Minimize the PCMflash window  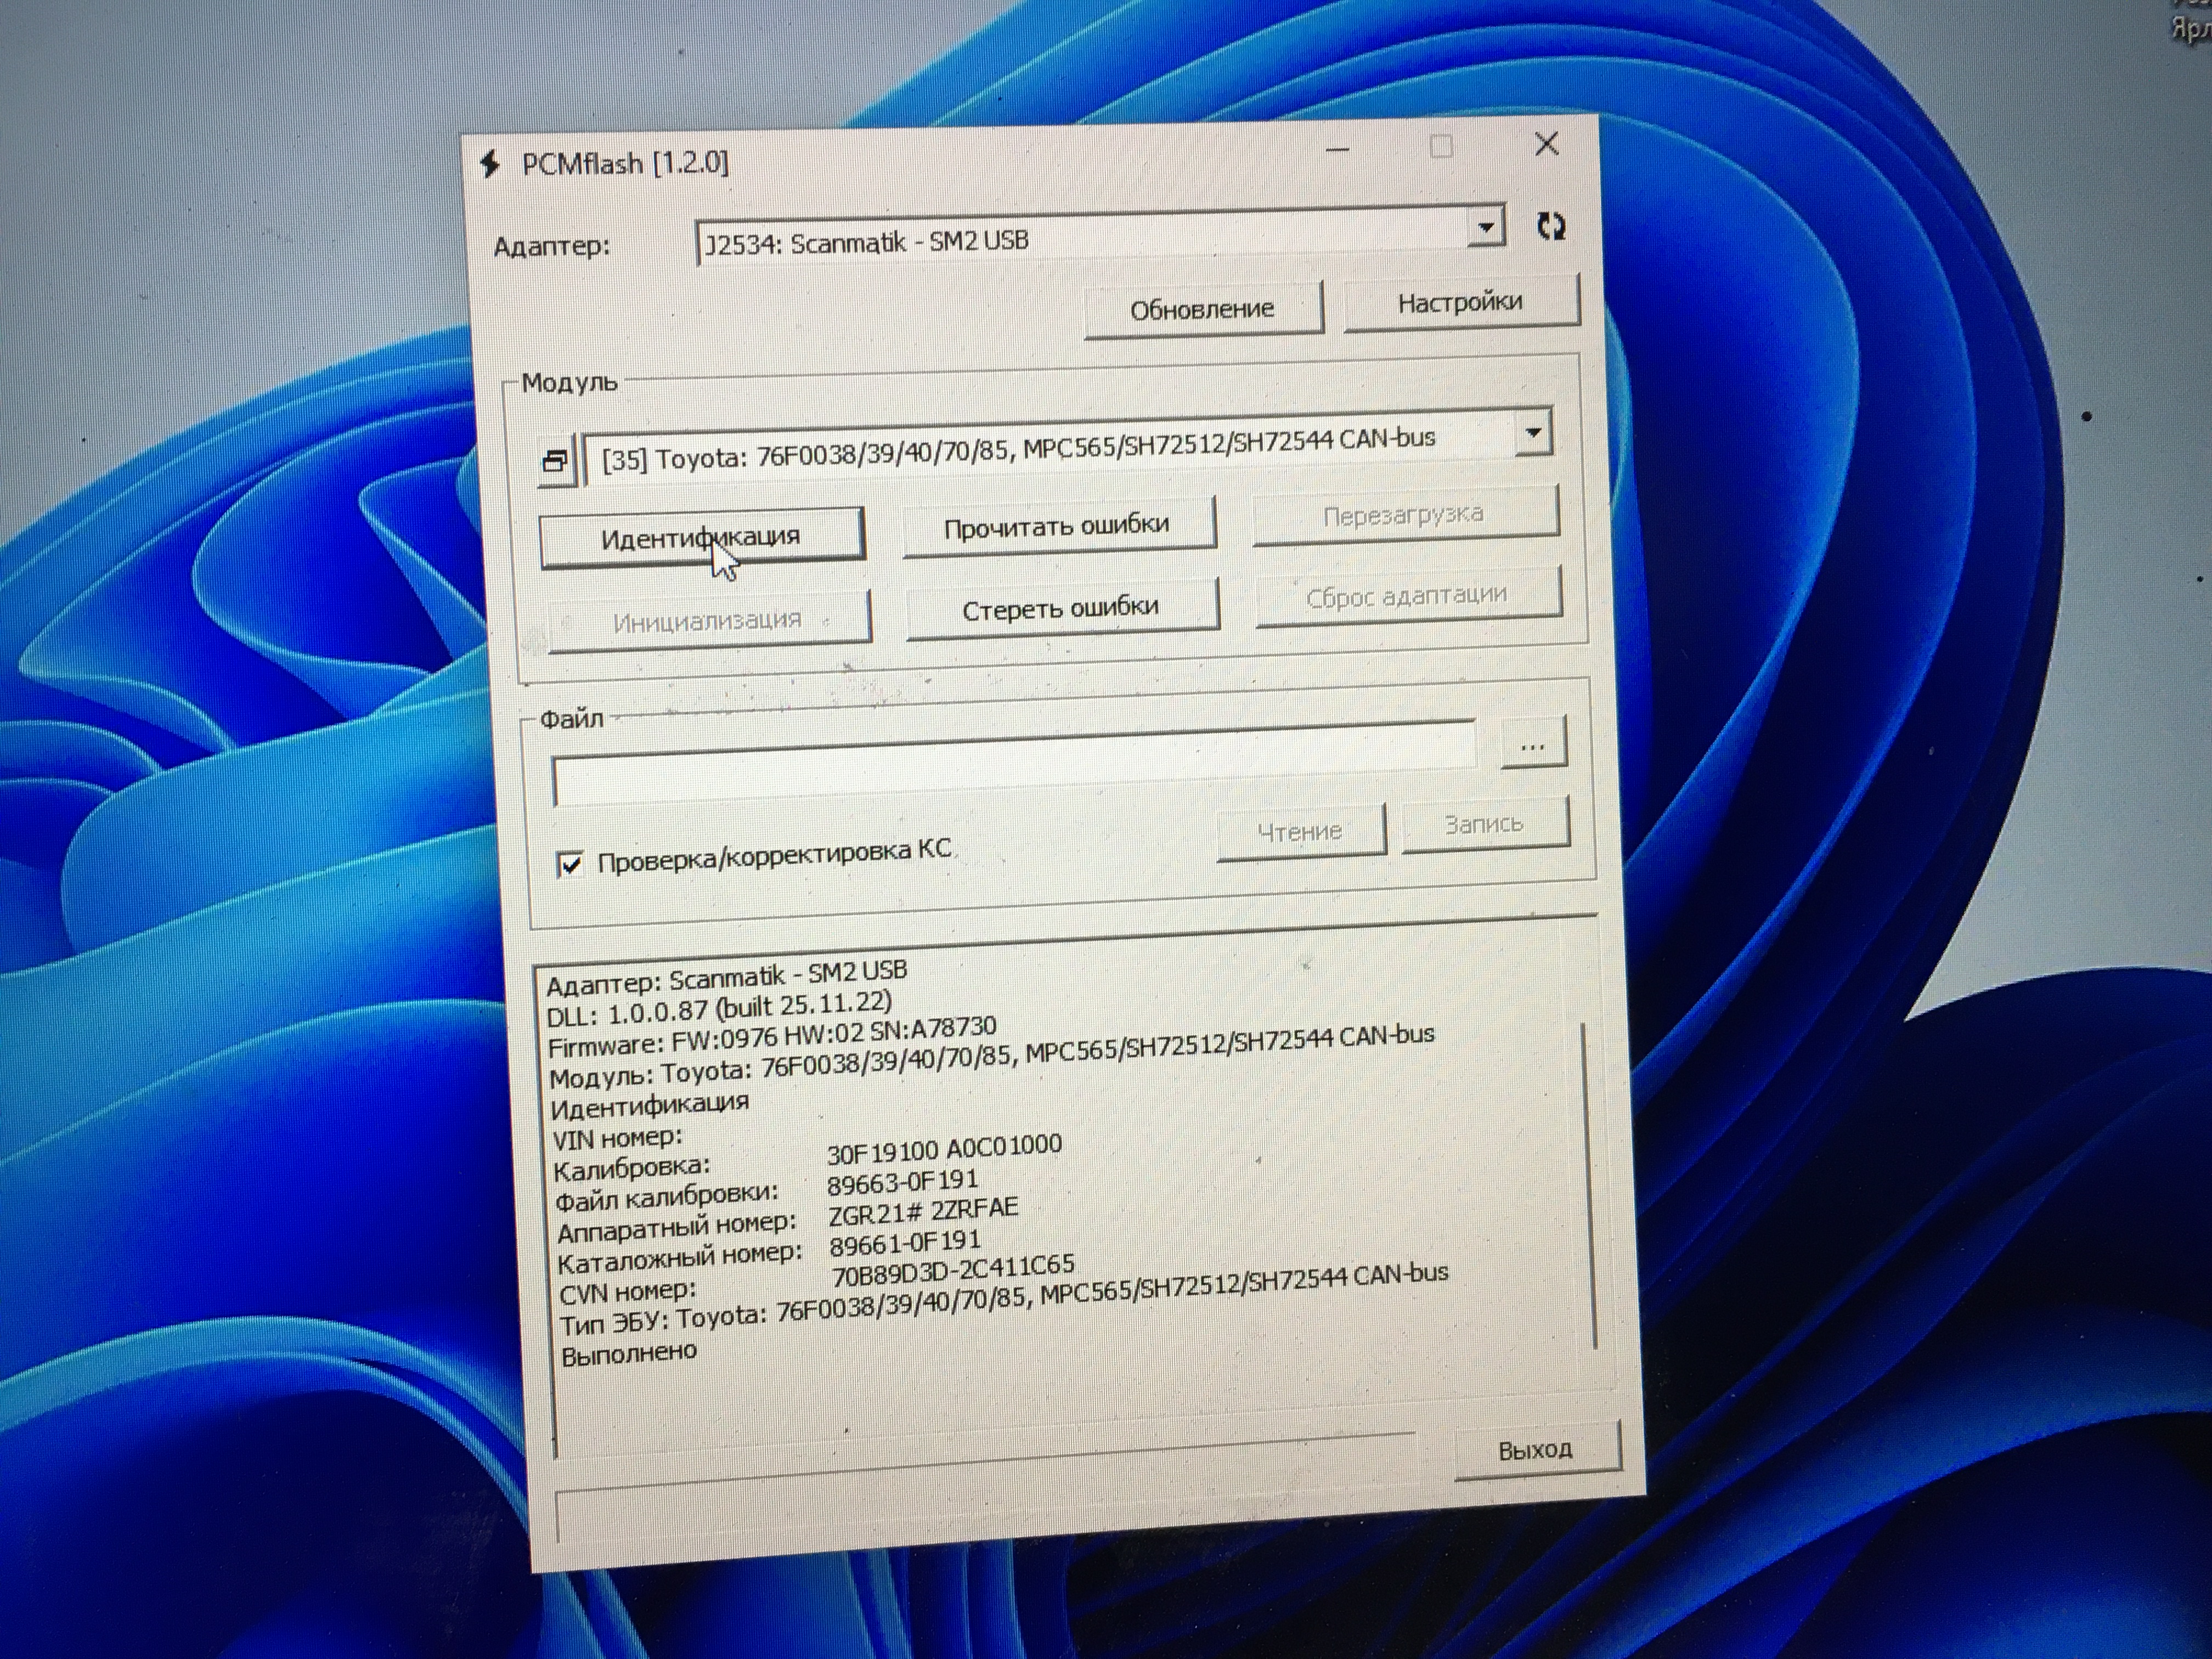pyautogui.click(x=1337, y=150)
